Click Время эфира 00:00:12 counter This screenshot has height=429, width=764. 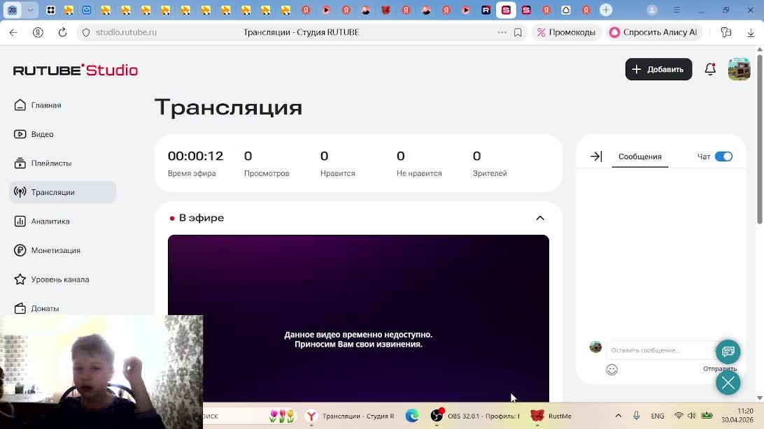tap(195, 163)
